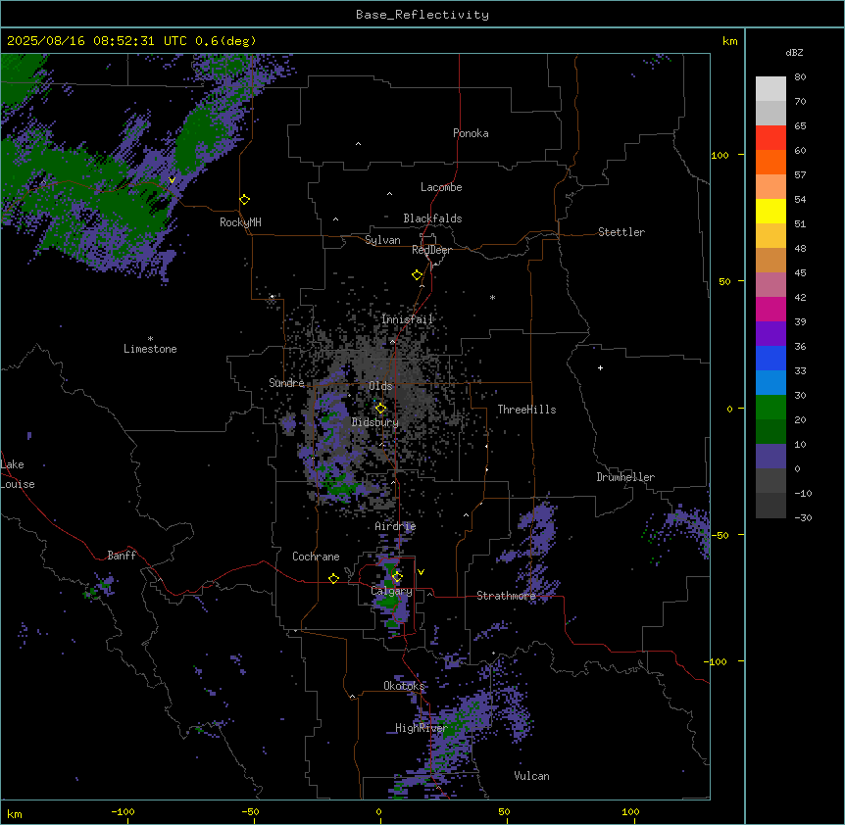Click the Banff label
The height and width of the screenshot is (825, 845).
click(x=122, y=556)
